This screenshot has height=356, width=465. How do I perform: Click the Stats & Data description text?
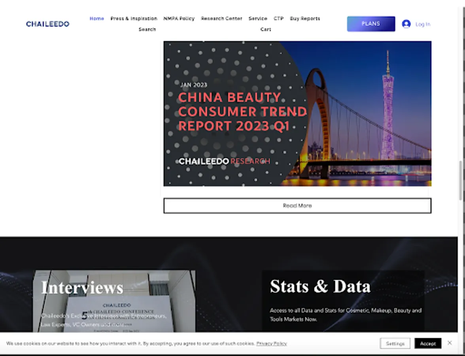pos(346,315)
